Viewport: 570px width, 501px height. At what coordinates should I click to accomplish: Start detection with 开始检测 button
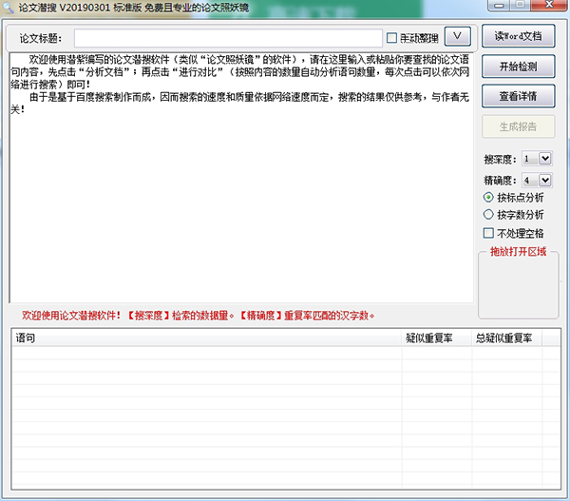click(x=519, y=67)
